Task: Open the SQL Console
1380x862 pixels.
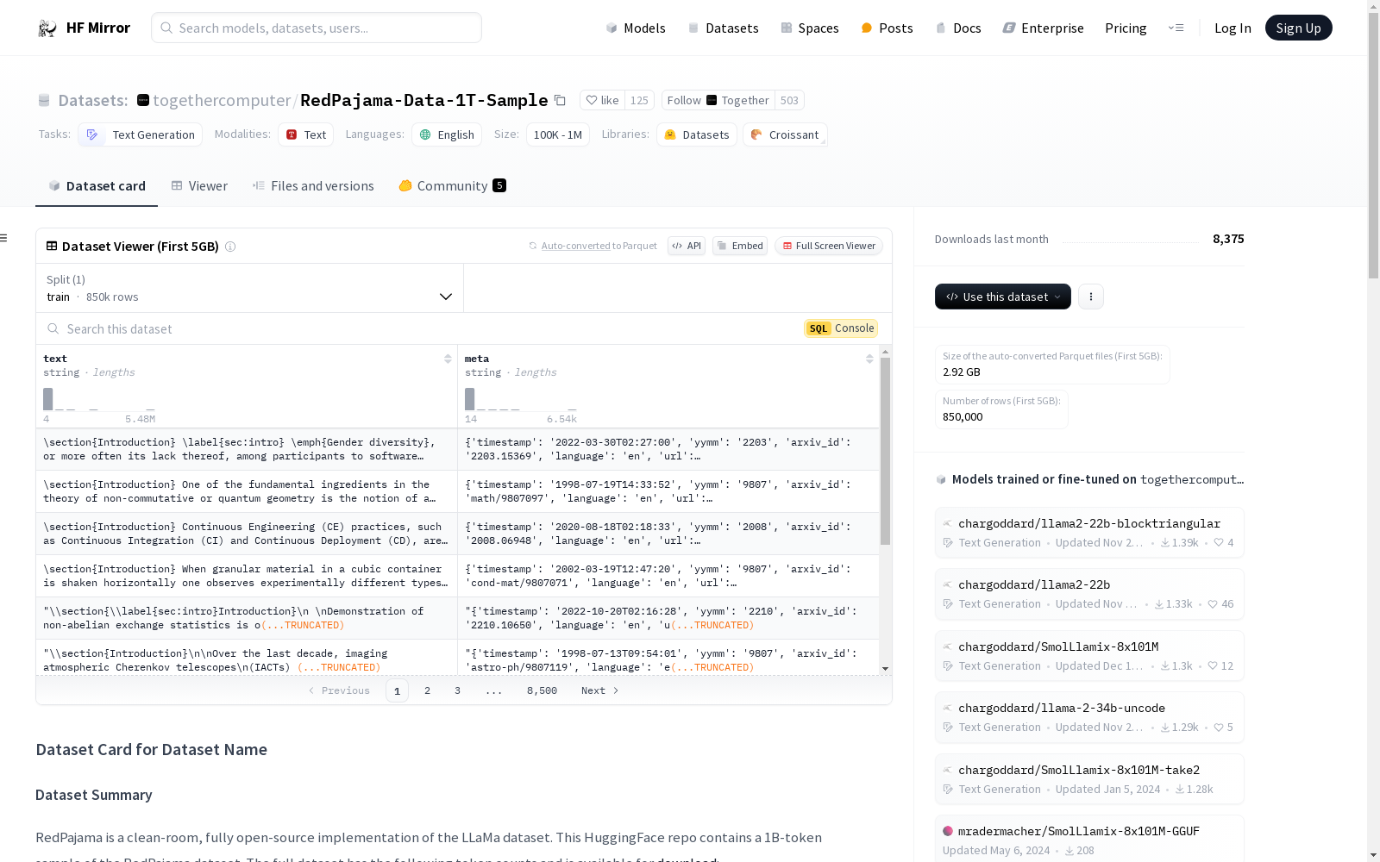Action: [841, 328]
